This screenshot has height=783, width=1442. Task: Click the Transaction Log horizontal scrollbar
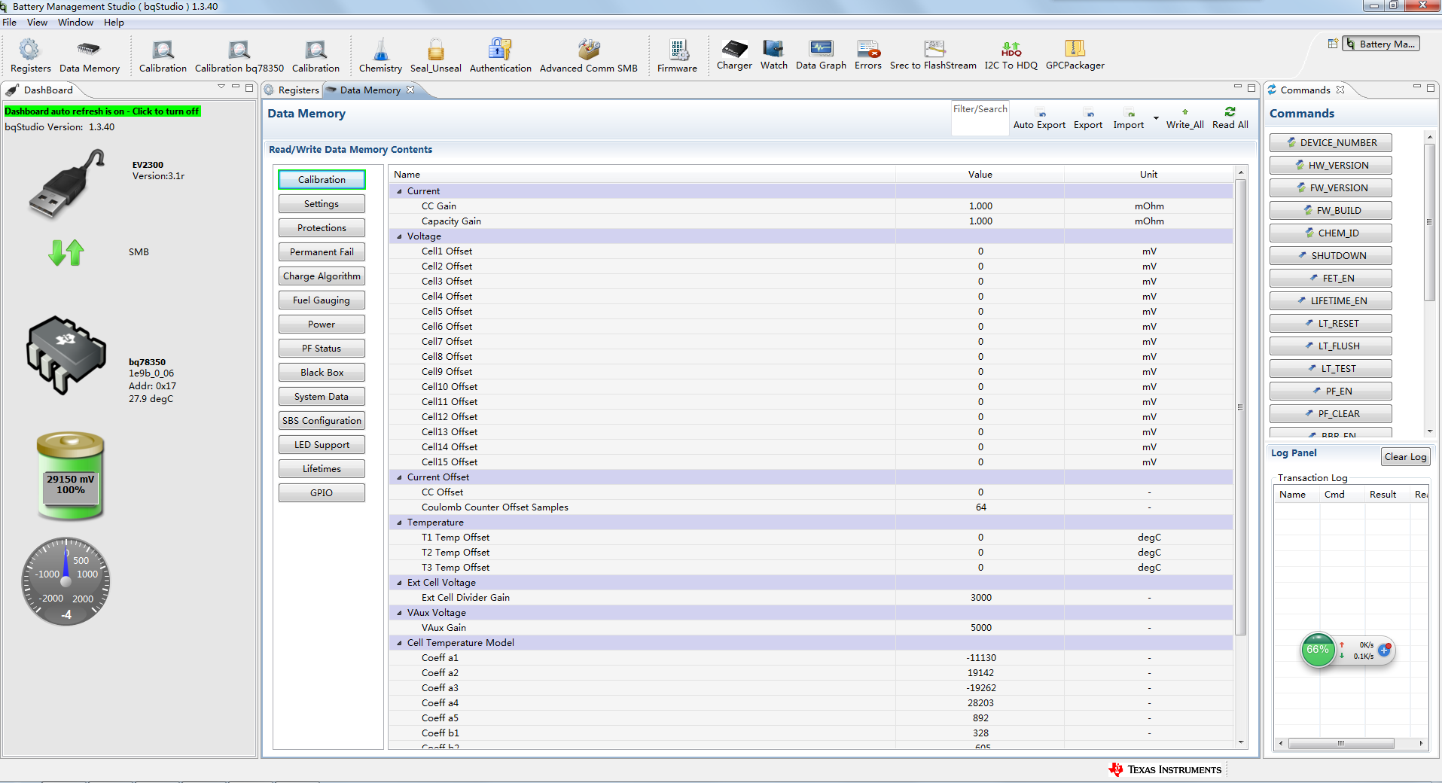1340,743
